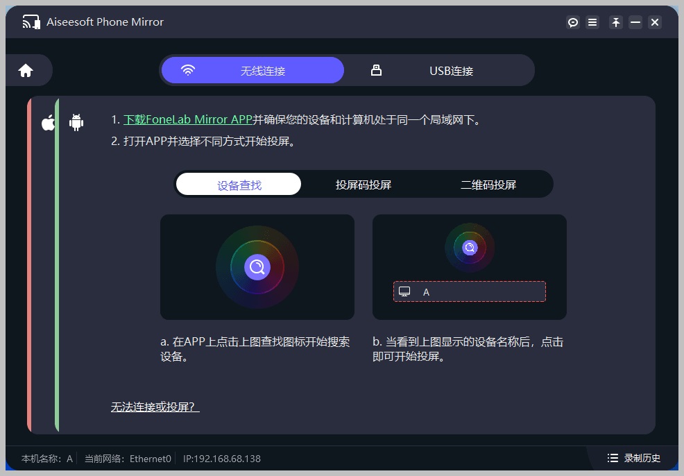
Task: Click the monitor icon beside device A
Action: (404, 291)
